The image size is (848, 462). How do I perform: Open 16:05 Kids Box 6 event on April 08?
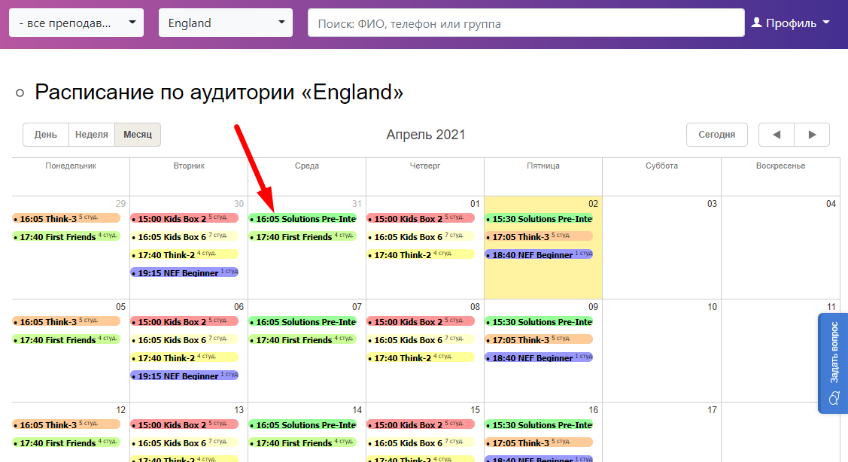421,339
